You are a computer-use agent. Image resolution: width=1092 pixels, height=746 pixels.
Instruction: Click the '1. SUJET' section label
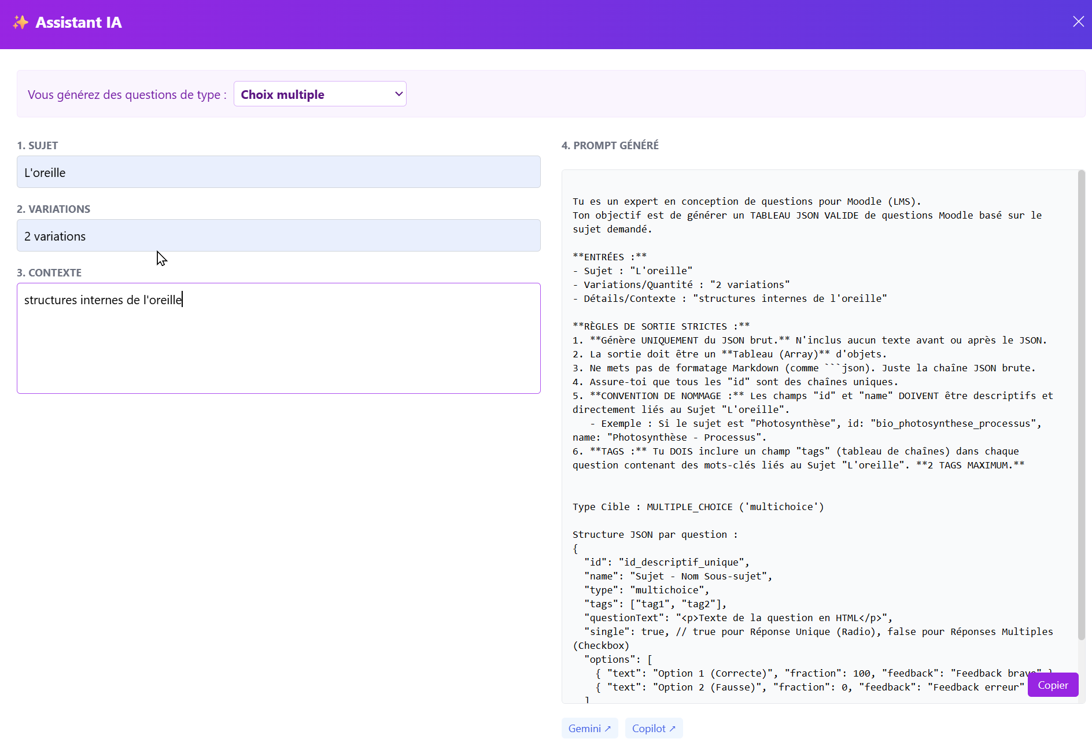38,146
